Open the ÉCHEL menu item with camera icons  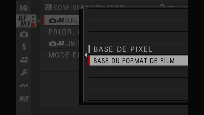(x=61, y=20)
